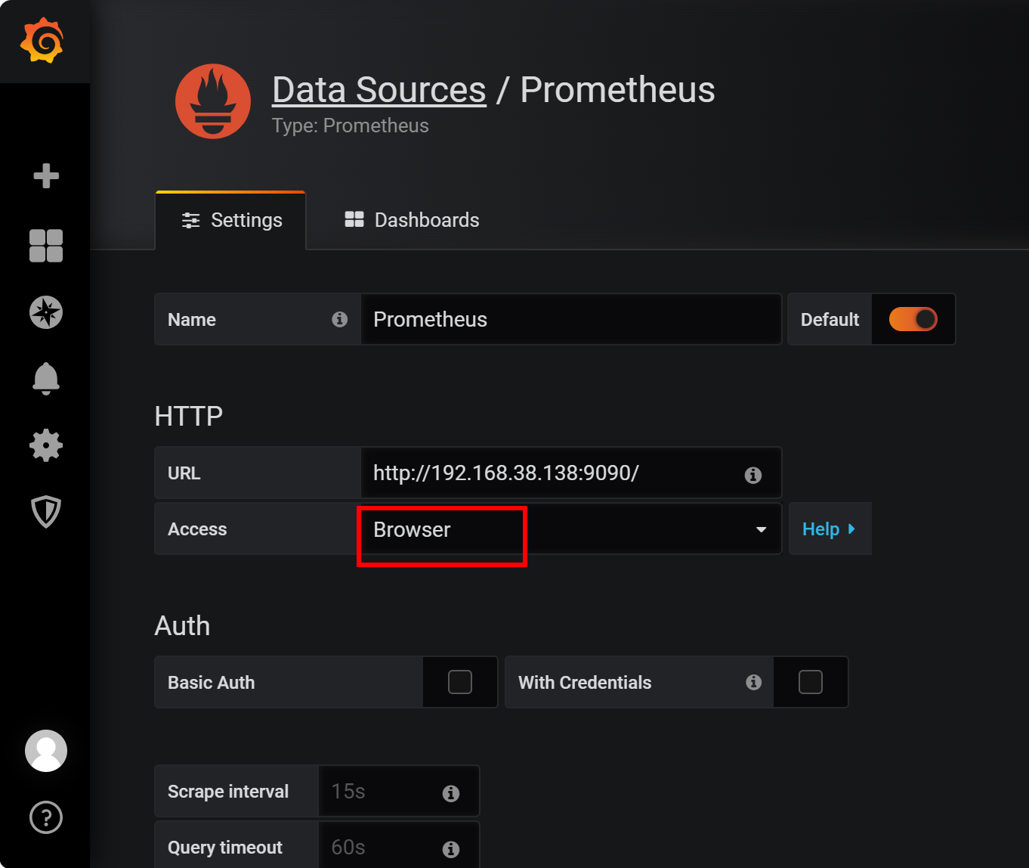Open the Create plus menu icon
Viewport: 1029px width, 868px height.
tap(46, 175)
